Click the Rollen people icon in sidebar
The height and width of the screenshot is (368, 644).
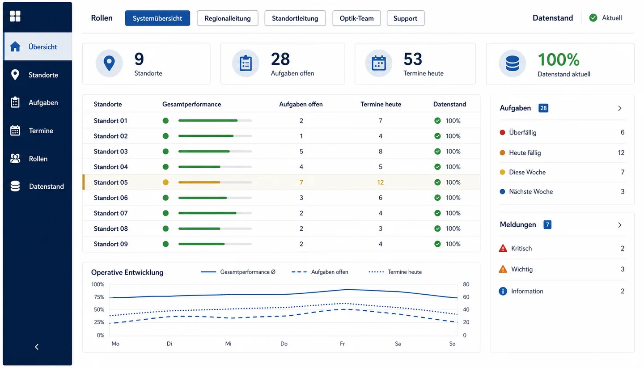15,158
